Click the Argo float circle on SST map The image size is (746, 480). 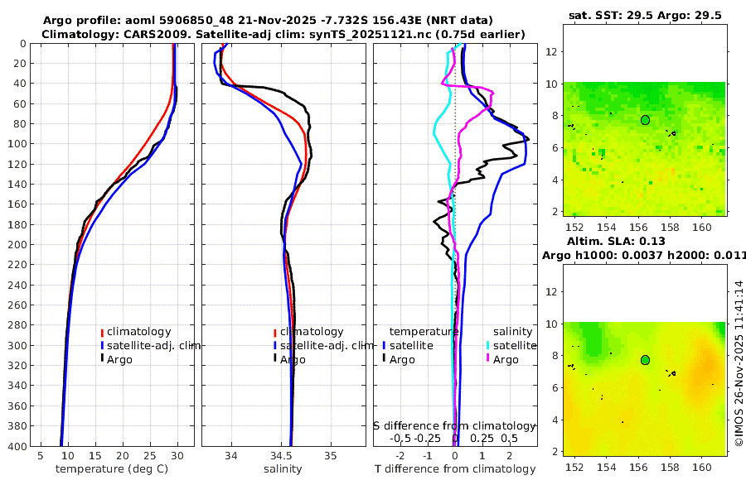(x=645, y=120)
